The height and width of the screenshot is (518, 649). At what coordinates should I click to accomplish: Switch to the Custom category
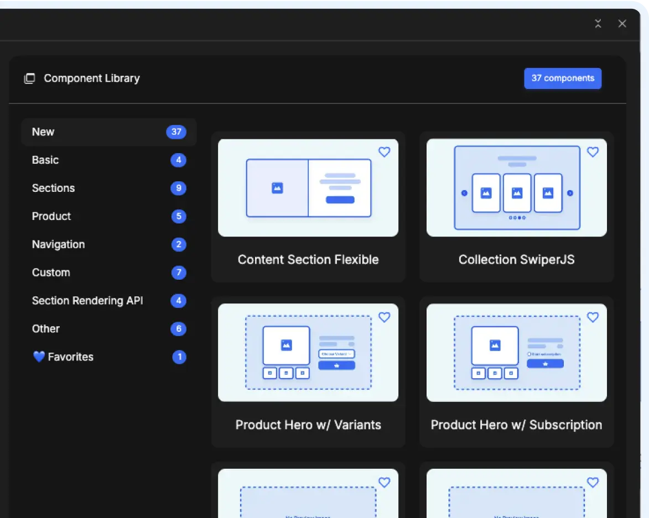click(x=109, y=273)
